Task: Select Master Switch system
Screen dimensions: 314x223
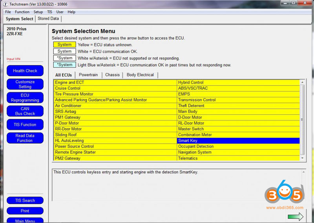Action: pos(238,129)
